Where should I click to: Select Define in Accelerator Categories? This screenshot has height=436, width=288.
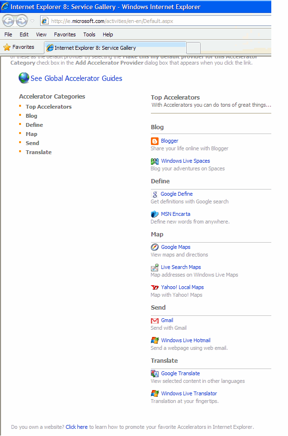point(34,125)
